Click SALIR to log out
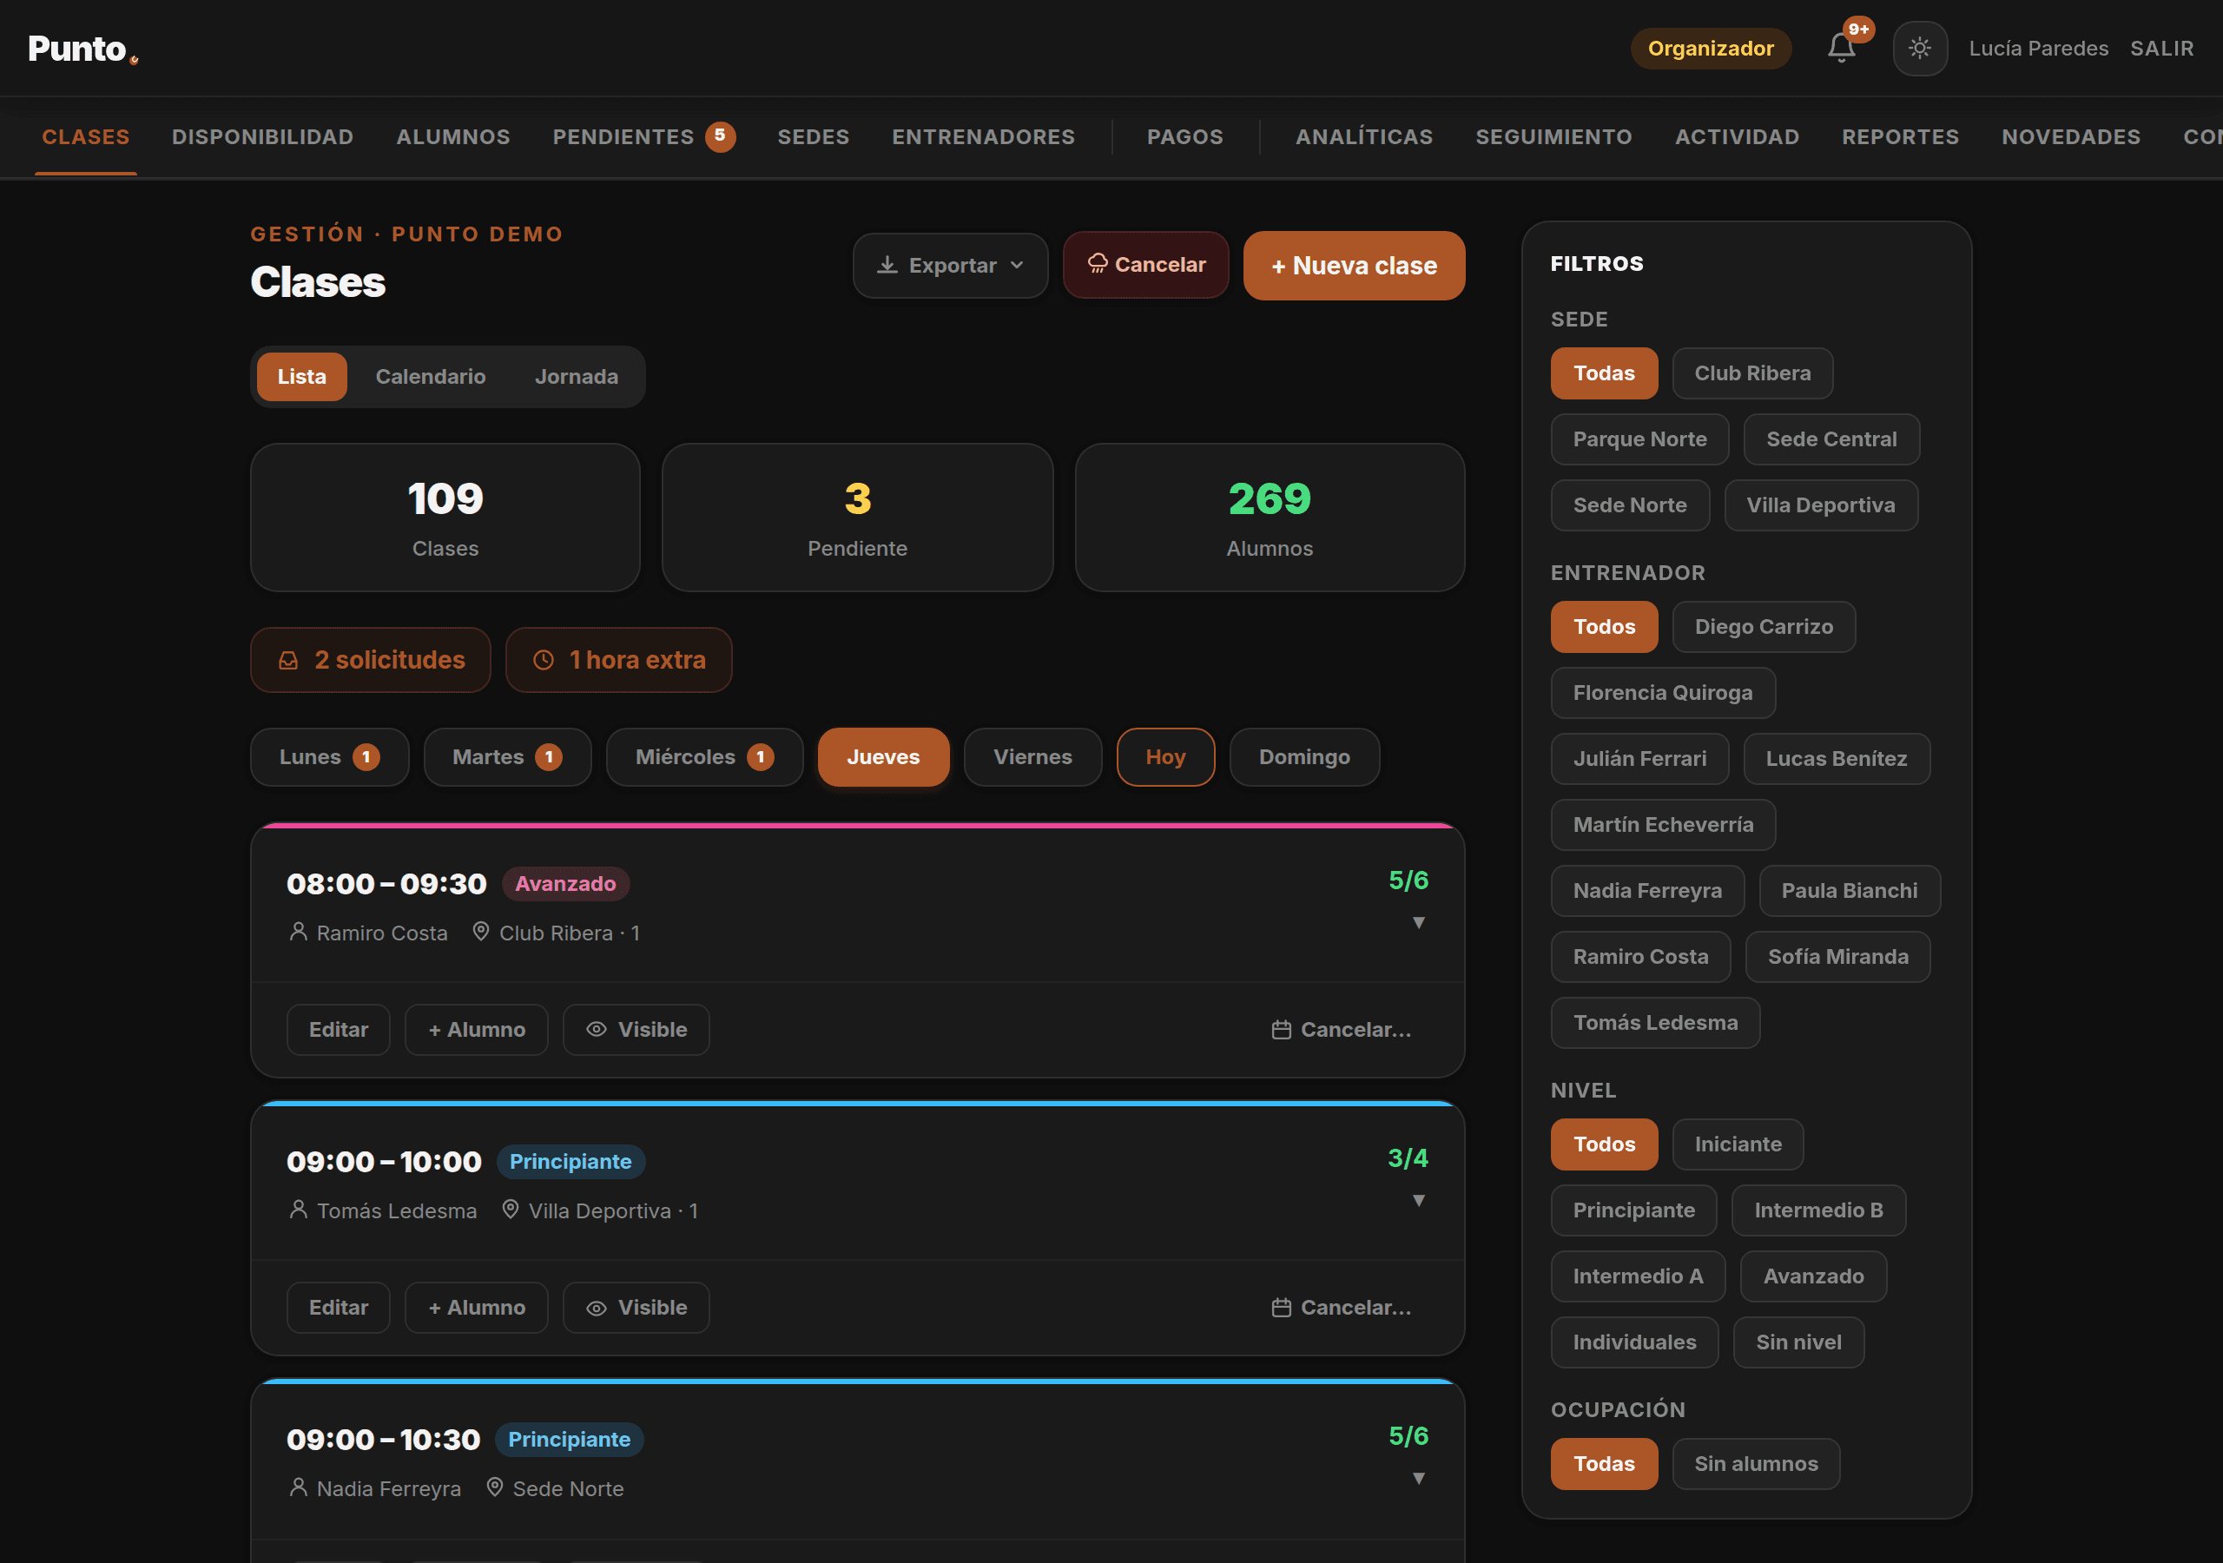Viewport: 2223px width, 1563px height. [x=2161, y=49]
